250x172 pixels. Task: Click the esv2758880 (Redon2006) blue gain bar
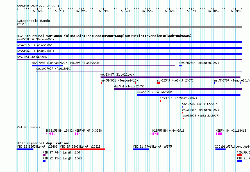coord(129,42)
